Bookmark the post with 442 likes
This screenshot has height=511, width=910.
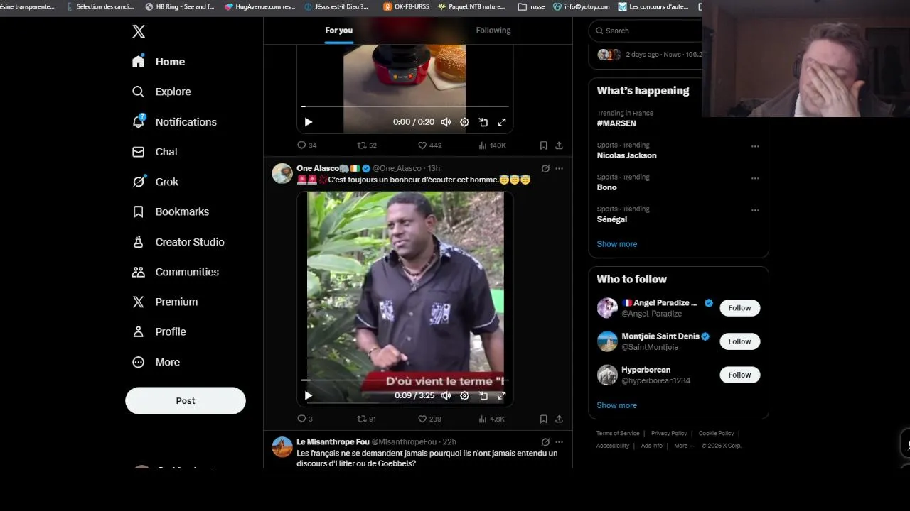click(x=543, y=145)
